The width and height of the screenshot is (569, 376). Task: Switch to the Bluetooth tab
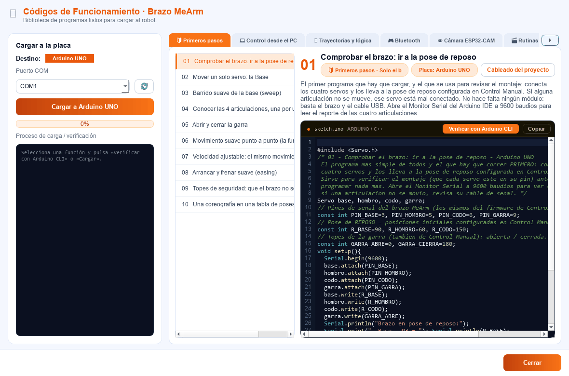(x=404, y=40)
